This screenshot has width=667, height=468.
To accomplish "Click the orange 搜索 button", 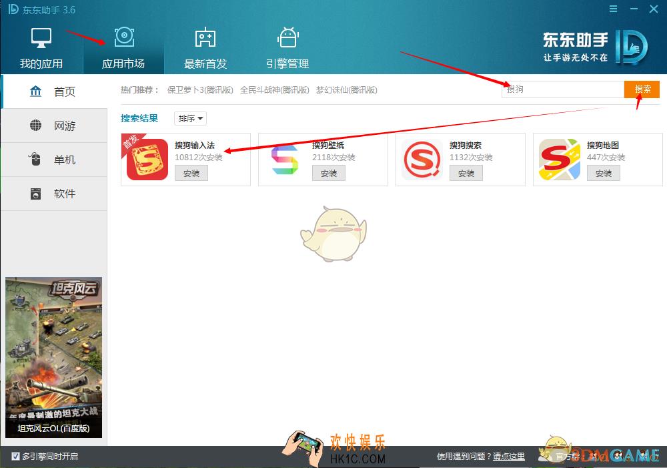I will 642,89.
